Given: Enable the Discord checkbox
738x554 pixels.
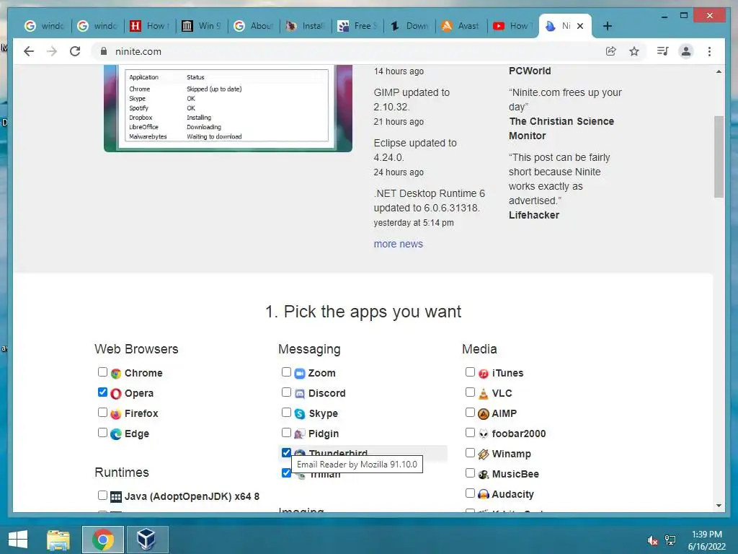Looking at the screenshot, I should [x=286, y=392].
